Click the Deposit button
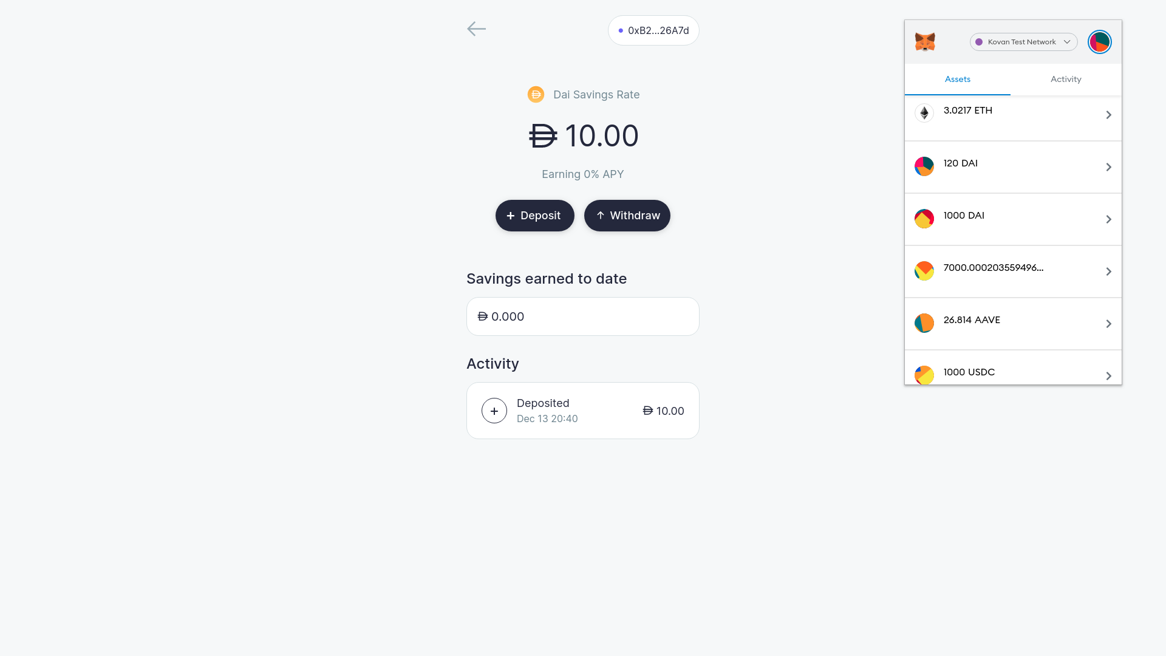Screen dimensions: 1166x656 [534, 216]
